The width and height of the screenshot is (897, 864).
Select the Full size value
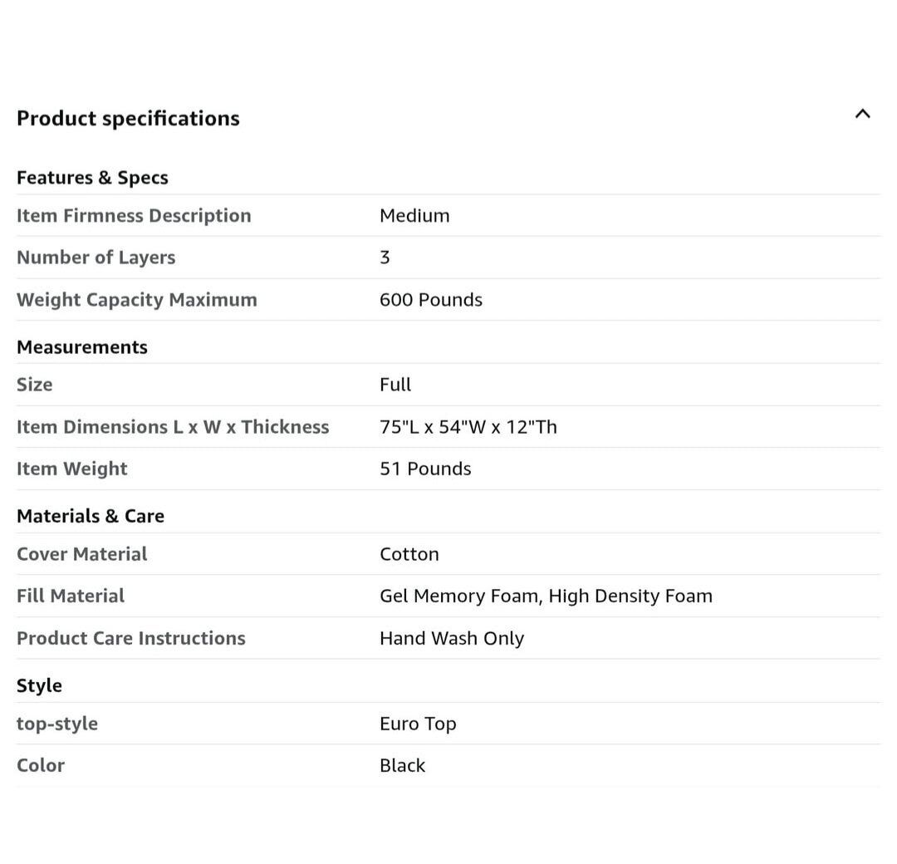point(395,385)
